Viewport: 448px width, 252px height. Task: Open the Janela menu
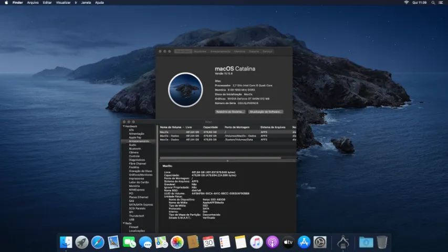tap(86, 3)
